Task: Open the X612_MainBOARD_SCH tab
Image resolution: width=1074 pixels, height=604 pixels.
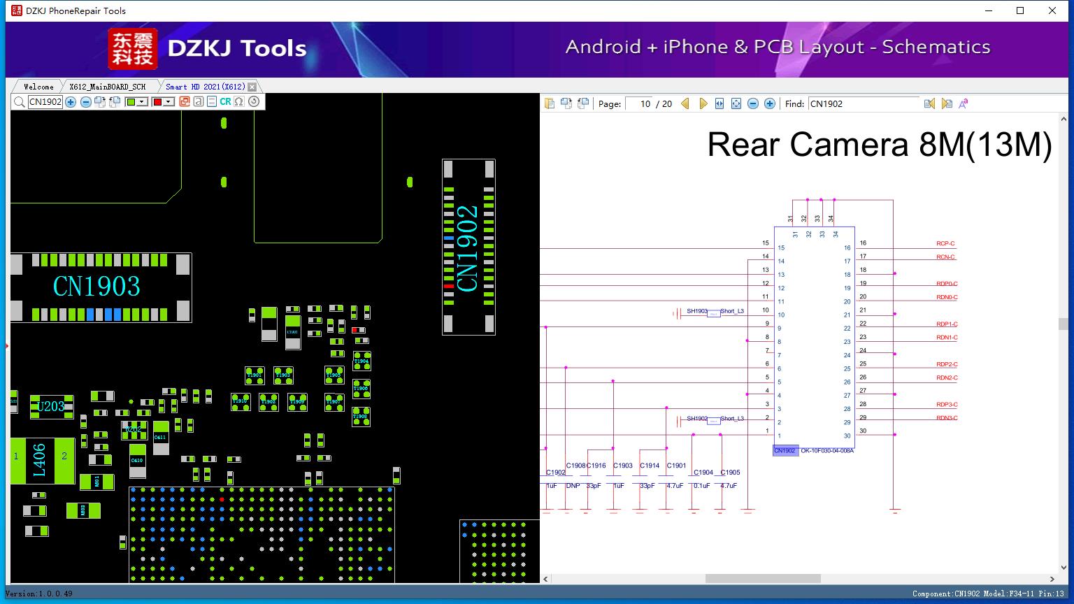Action: point(107,87)
